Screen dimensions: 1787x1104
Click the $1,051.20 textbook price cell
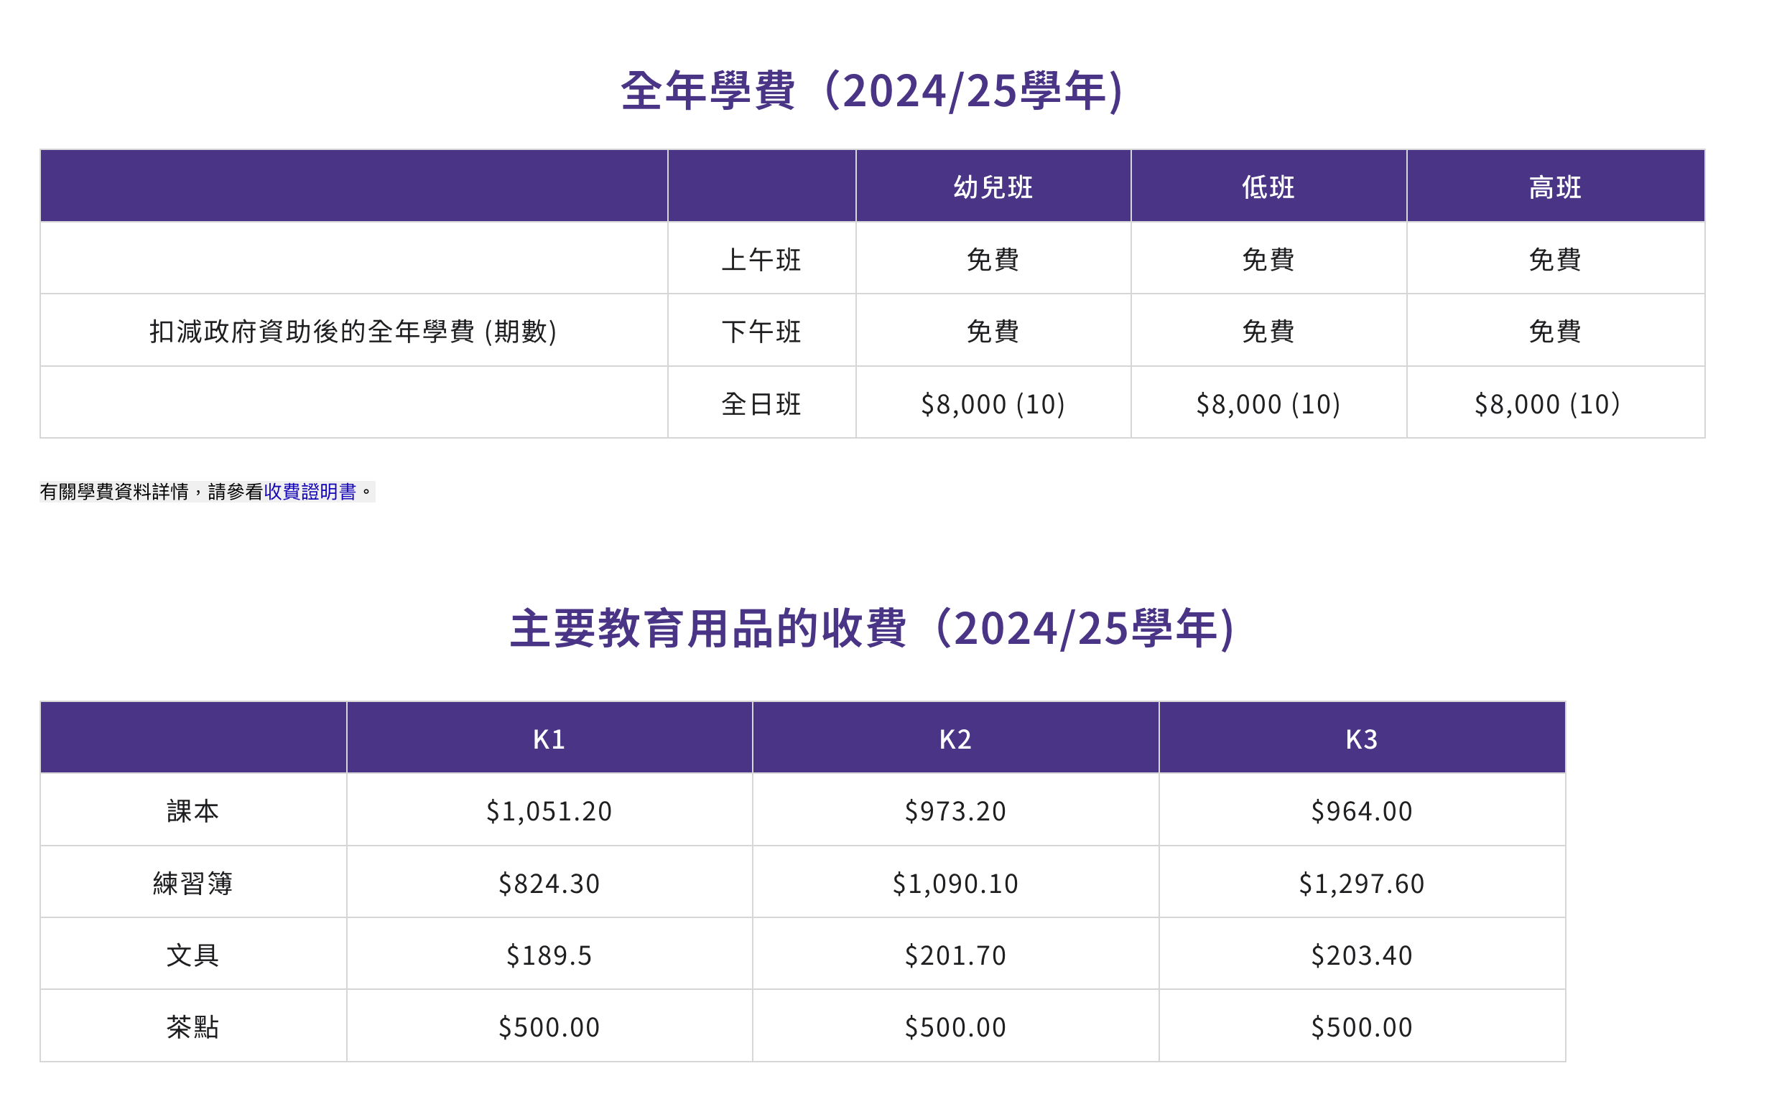tap(549, 811)
